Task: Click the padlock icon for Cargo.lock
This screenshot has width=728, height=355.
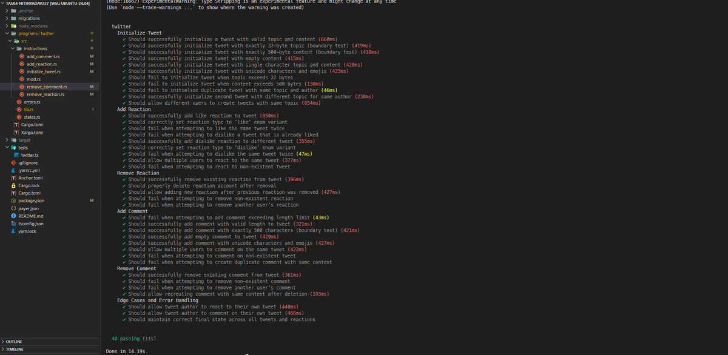Action: pos(13,185)
